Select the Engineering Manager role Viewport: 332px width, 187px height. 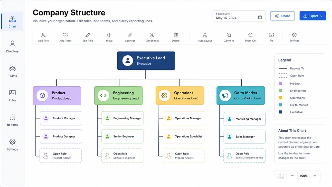[x=123, y=118]
